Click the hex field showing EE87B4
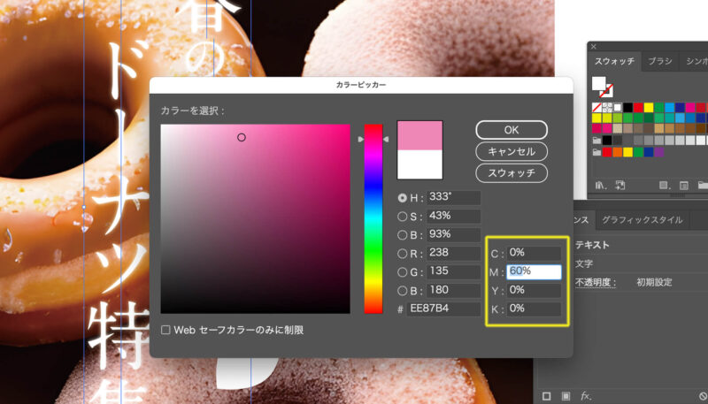 coord(444,309)
